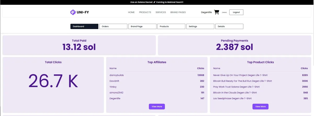Image resolution: width=314 pixels, height=116 pixels.
Task: Open the shopping cart icon
Action: pos(216,12)
